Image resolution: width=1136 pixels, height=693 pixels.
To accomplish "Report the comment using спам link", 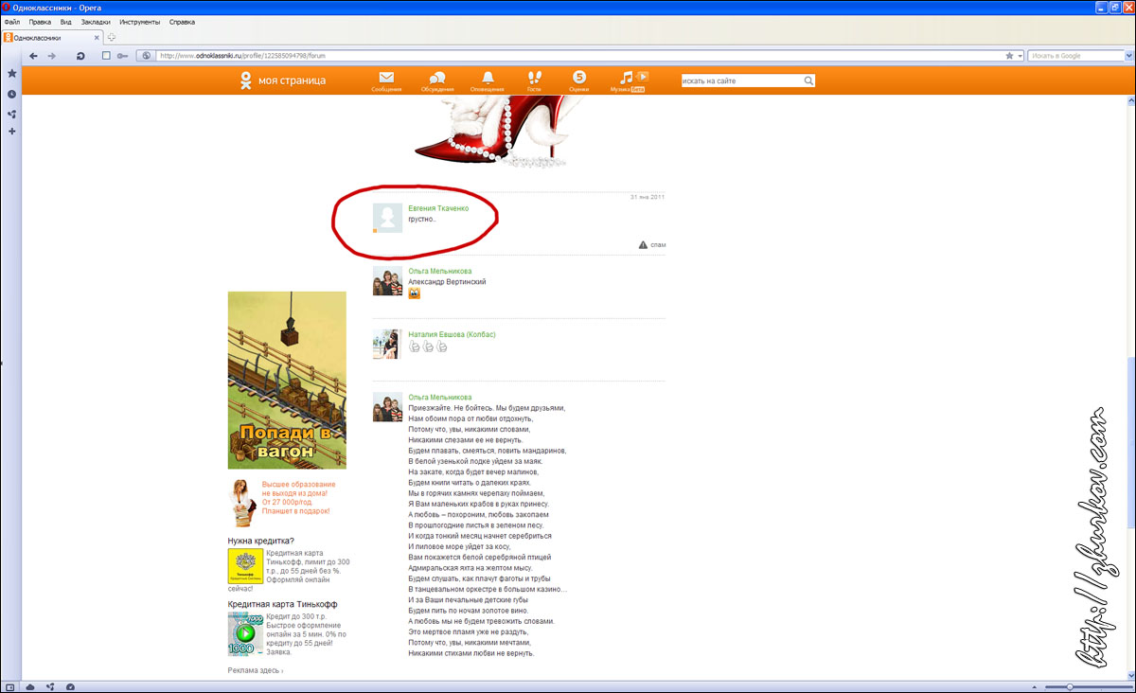I will (x=657, y=245).
